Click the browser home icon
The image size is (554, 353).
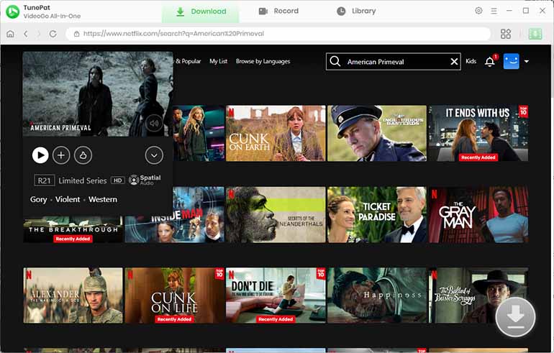tap(10, 34)
